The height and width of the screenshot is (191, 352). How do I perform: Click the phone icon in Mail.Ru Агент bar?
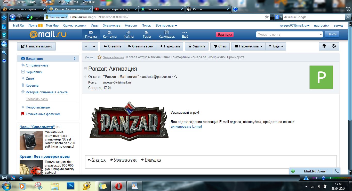click(x=337, y=171)
